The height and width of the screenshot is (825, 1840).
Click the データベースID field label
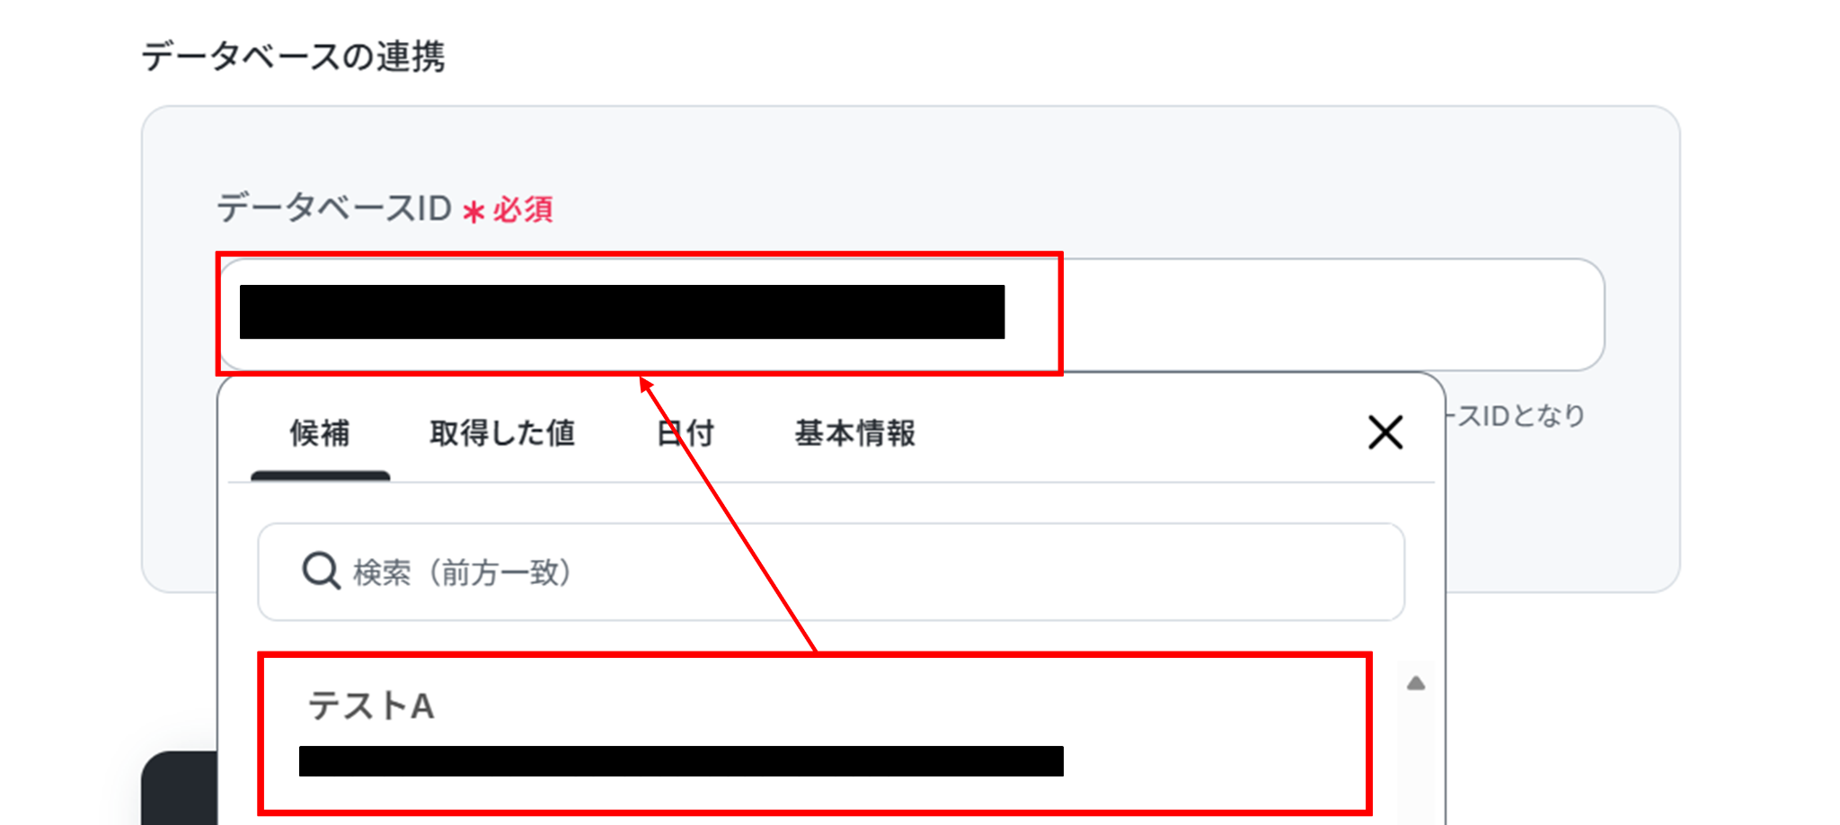coord(333,208)
